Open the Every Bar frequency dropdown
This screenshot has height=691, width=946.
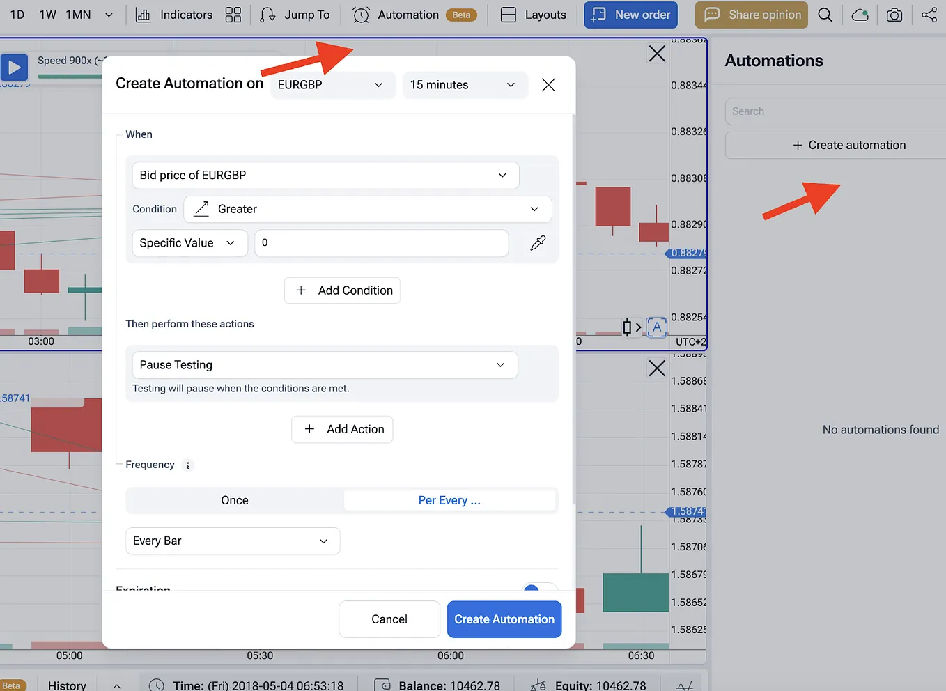[232, 541]
